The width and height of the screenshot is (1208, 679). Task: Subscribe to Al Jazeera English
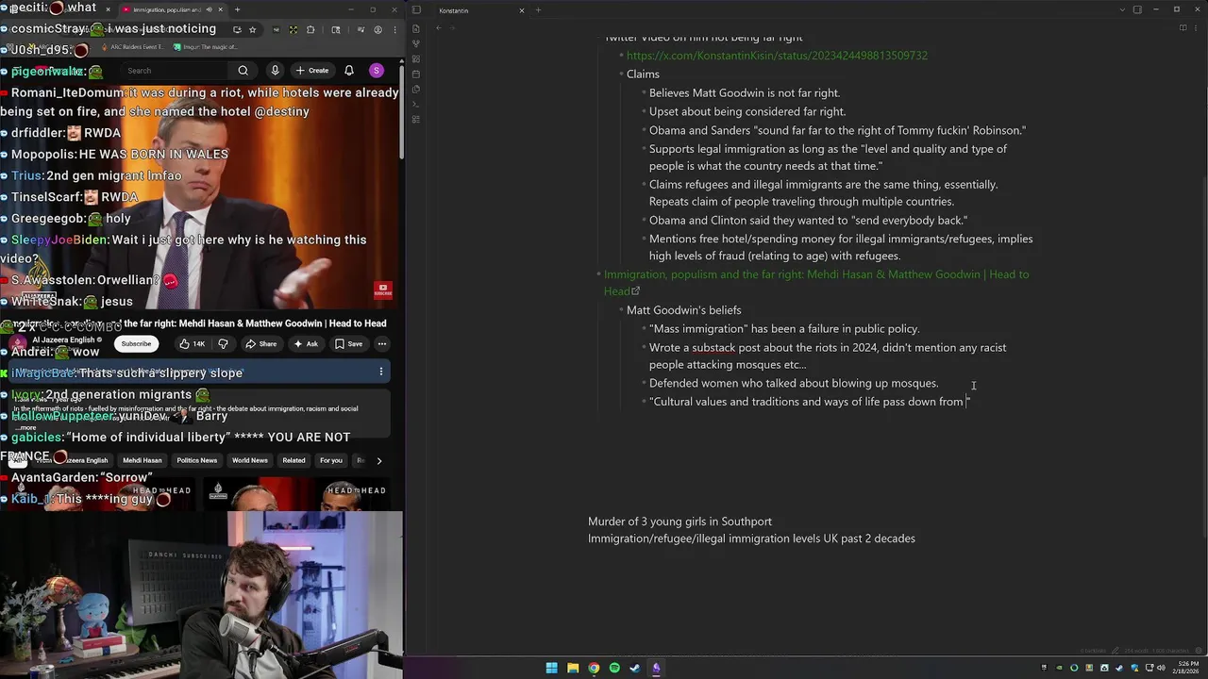tap(136, 344)
